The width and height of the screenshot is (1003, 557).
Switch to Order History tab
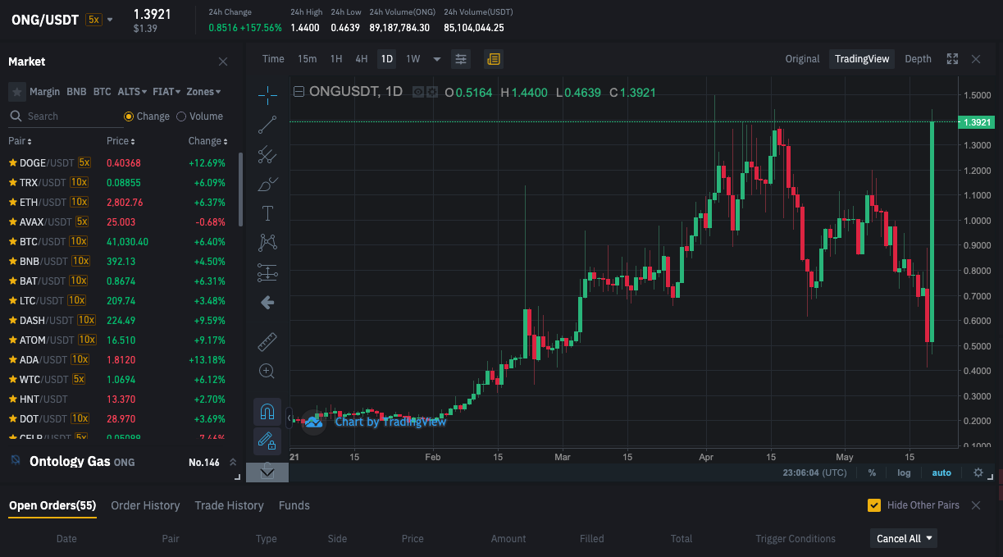(x=145, y=505)
